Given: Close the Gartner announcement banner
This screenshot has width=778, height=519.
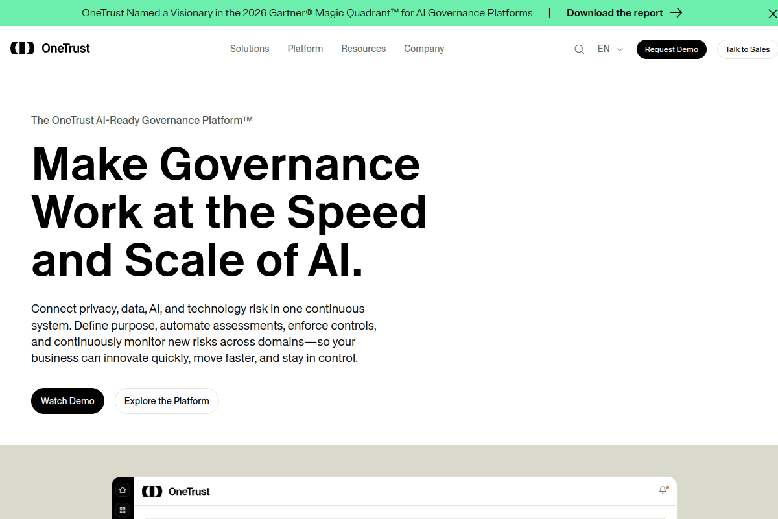Looking at the screenshot, I should click(x=772, y=13).
